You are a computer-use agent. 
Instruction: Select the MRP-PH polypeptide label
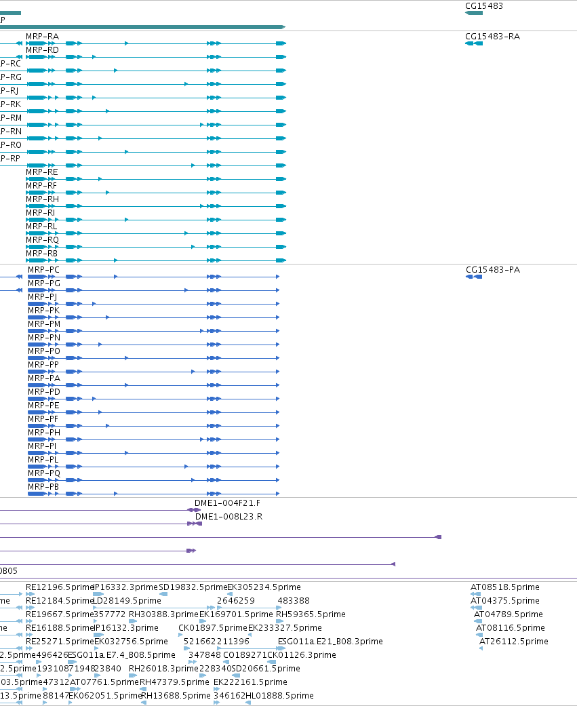(44, 432)
